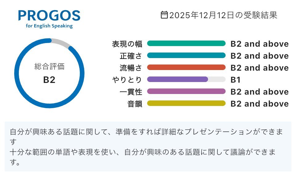
Task: Click the 一貫性 category label
Action: 131,92
